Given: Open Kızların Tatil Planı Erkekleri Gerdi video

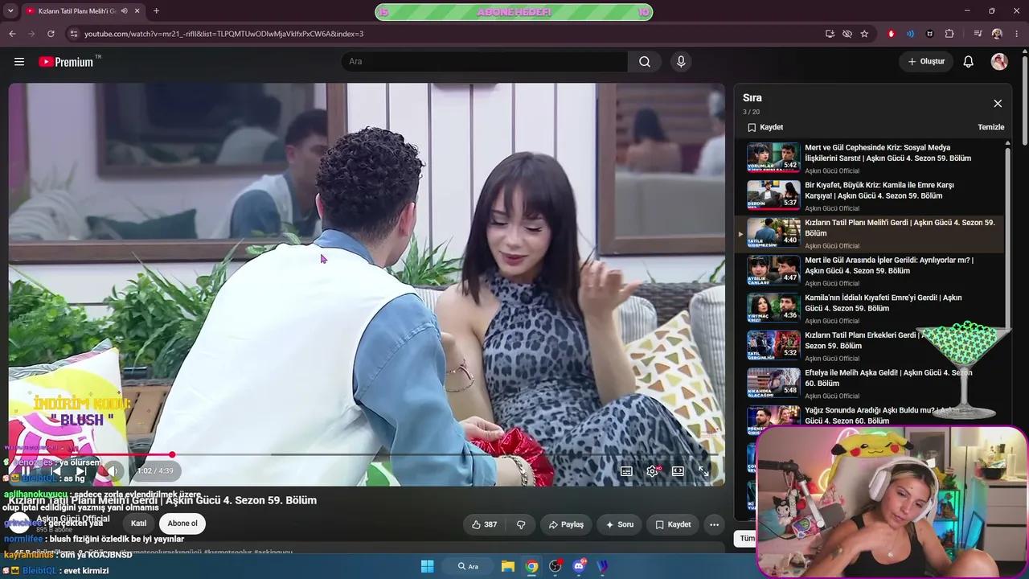Looking at the screenshot, I should (x=872, y=345).
